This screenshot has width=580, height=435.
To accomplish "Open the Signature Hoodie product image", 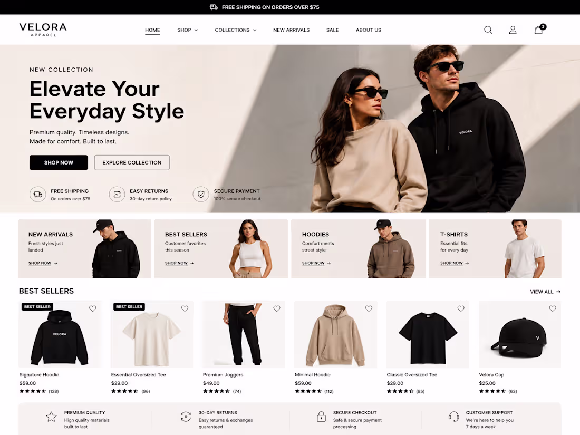I will 60,334.
